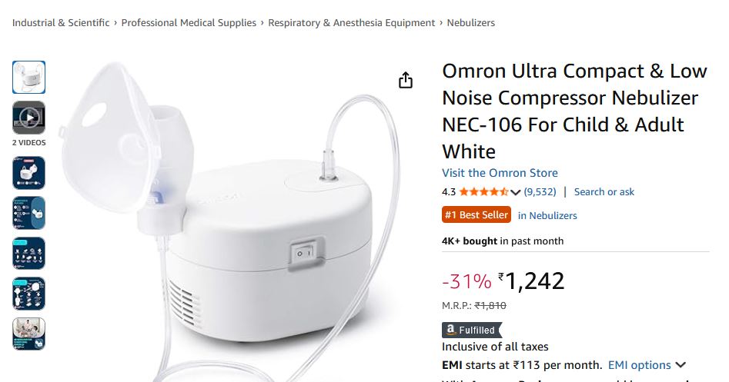The height and width of the screenshot is (382, 729).
Task: Select the fifth product image thumbnail
Action: 28,253
